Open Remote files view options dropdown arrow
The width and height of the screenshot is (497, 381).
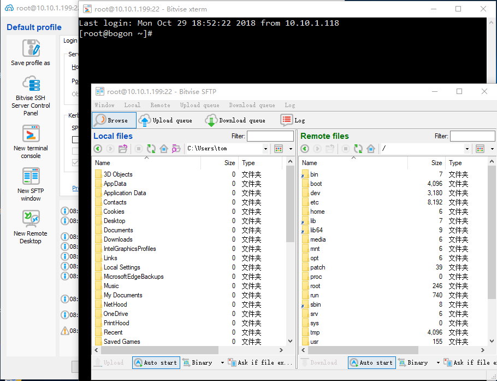(492, 149)
